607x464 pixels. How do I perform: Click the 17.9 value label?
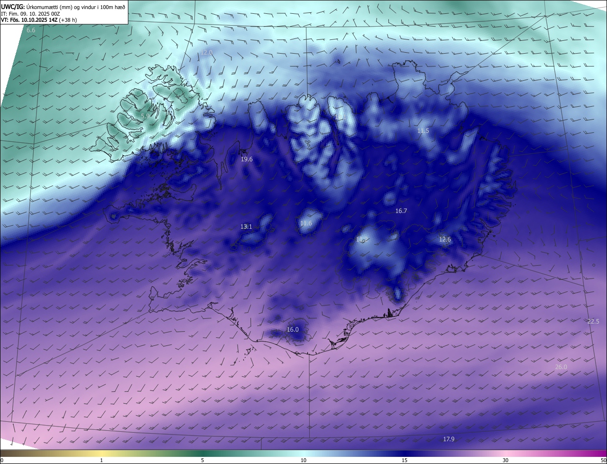pos(449,439)
